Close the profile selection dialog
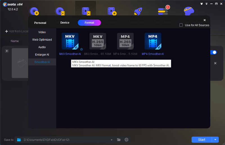Screen dimensions: 225x145 [x=205, y=20]
